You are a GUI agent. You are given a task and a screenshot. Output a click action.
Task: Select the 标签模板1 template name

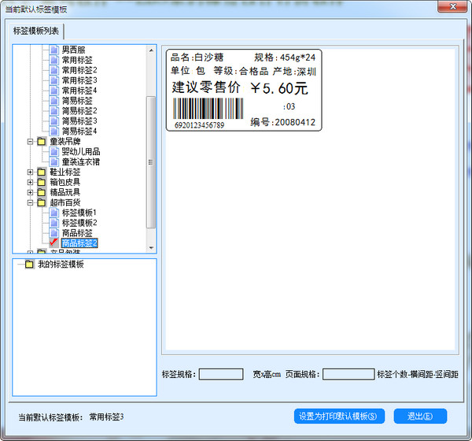[79, 213]
